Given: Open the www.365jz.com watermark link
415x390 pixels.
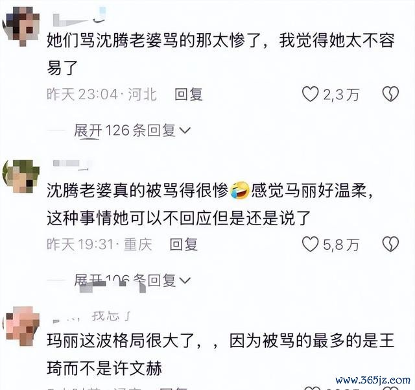Looking at the screenshot, I should click(373, 380).
